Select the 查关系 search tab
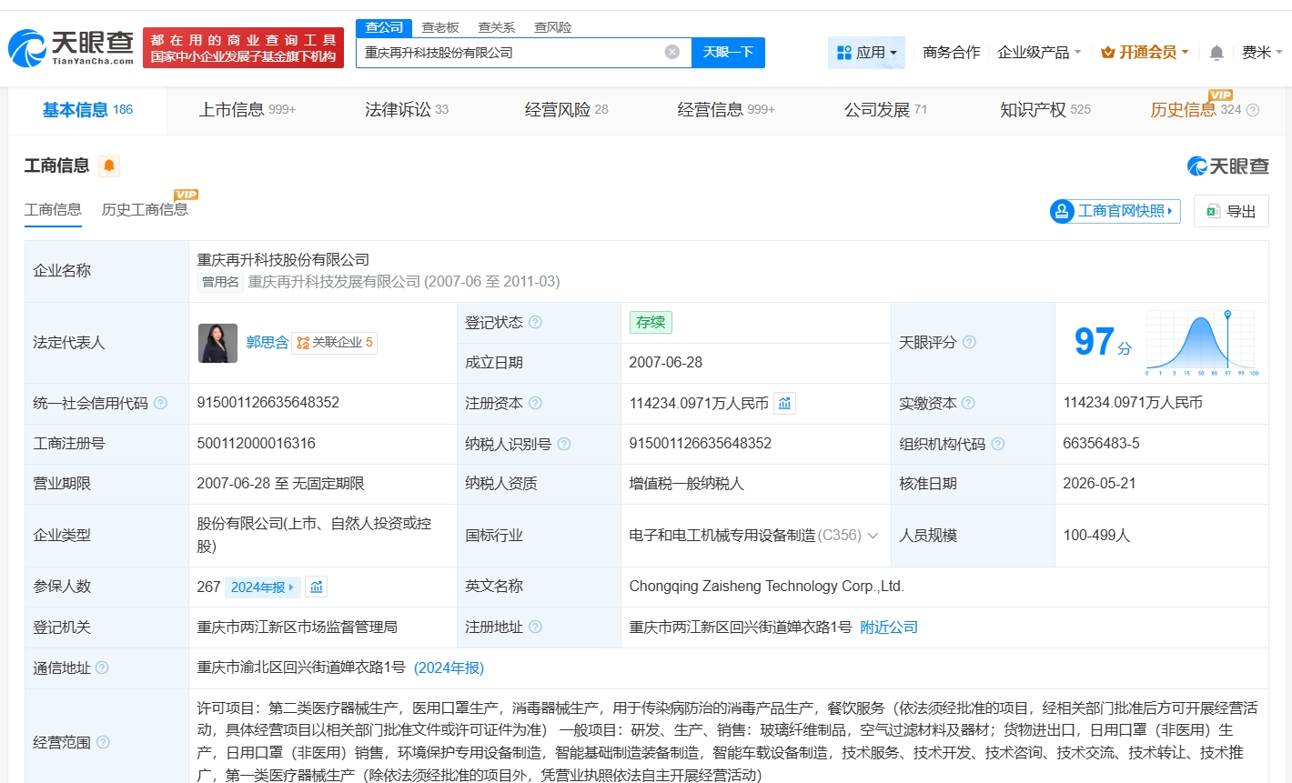The image size is (1292, 783). point(497,27)
